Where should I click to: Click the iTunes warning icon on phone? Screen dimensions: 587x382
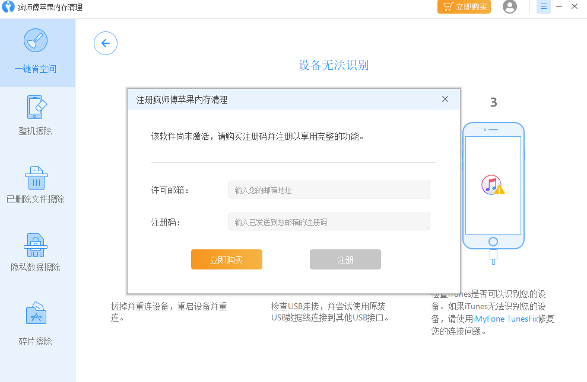tap(493, 185)
